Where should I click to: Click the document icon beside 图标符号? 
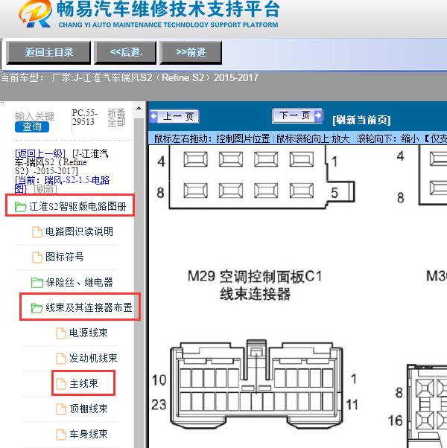click(x=37, y=257)
